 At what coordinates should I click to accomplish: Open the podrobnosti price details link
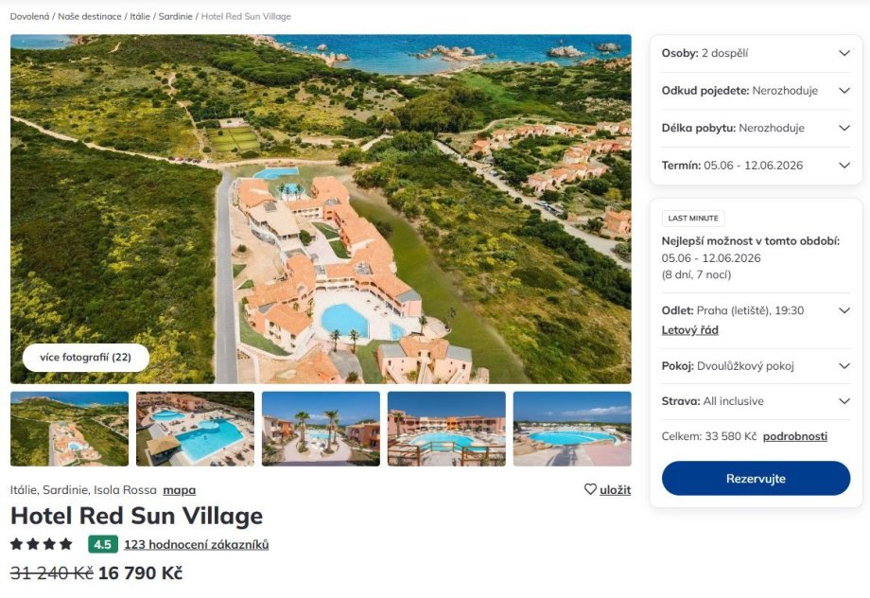(x=794, y=436)
